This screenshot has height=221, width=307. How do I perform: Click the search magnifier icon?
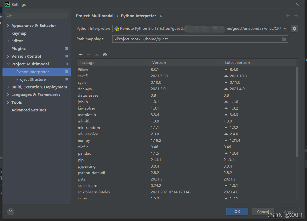click(9, 16)
